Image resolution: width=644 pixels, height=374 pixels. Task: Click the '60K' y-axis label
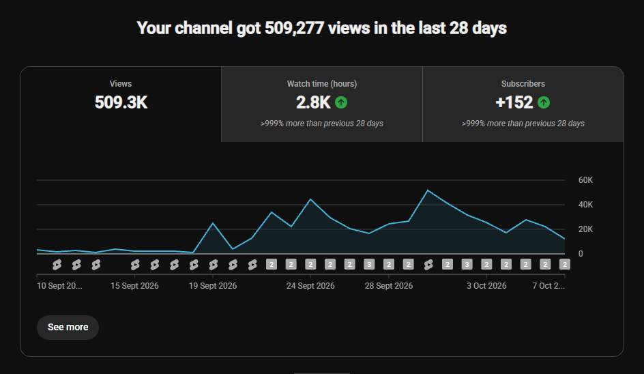585,180
